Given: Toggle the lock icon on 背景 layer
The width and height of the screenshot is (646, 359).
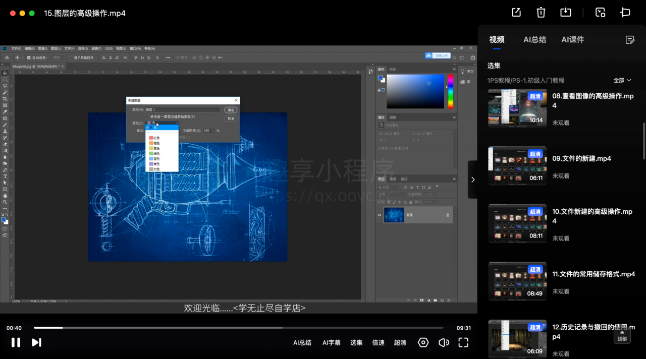Looking at the screenshot, I should pos(448,215).
